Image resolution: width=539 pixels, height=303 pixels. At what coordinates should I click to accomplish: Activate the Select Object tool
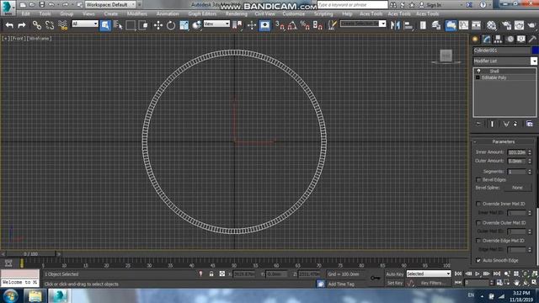pos(105,25)
